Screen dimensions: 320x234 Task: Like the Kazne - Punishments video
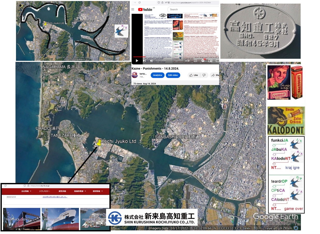point(194,75)
